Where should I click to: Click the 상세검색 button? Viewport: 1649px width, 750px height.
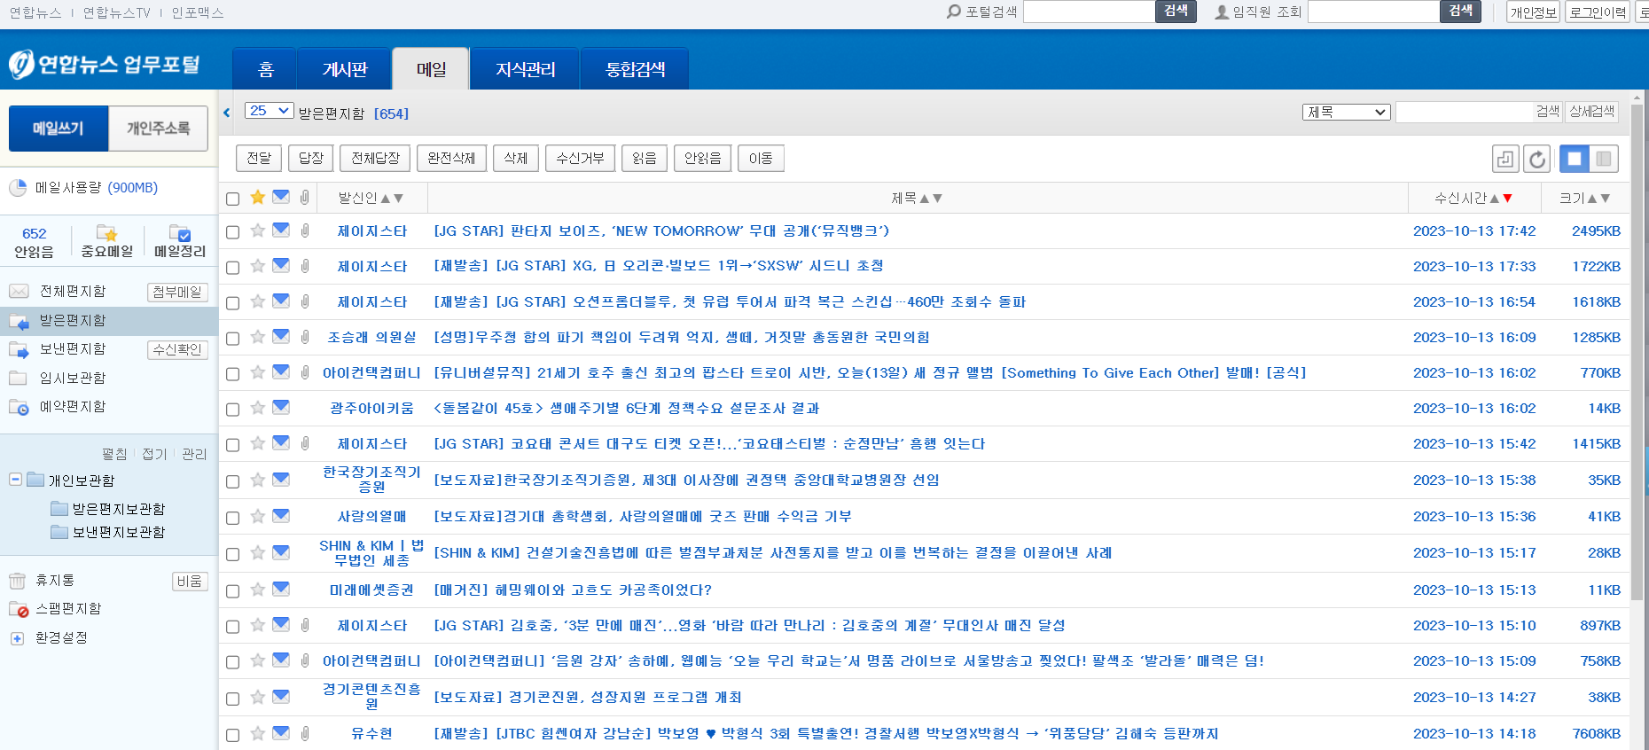(x=1591, y=111)
